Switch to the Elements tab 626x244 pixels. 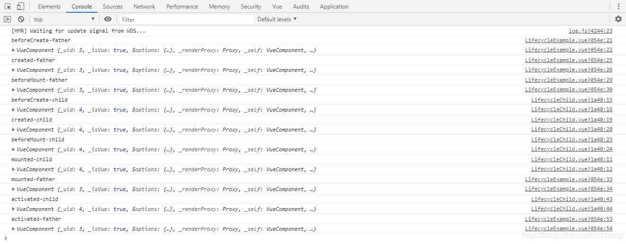[49, 7]
